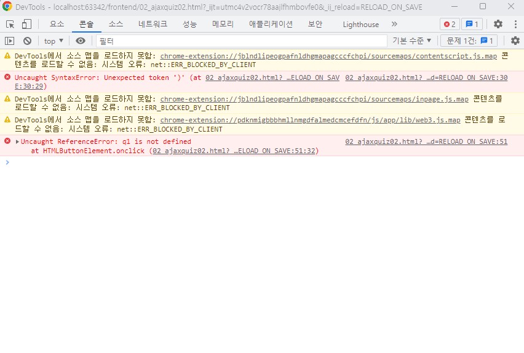The height and width of the screenshot is (353, 524).
Task: Close the DevTools window
Action: point(511,6)
